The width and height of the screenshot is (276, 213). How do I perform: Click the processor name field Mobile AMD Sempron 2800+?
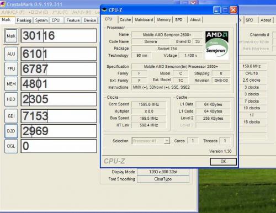(x=167, y=35)
